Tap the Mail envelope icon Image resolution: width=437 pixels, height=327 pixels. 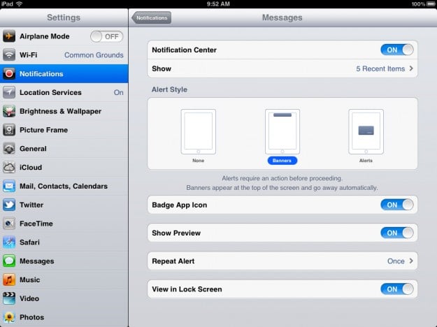tap(9, 186)
